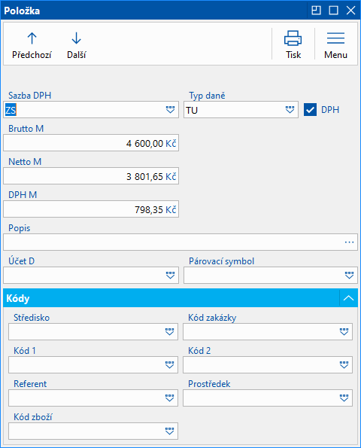Viewport: 361px width, 448px height.
Task: Open the Kód 2 dropdown
Action: coord(344,365)
